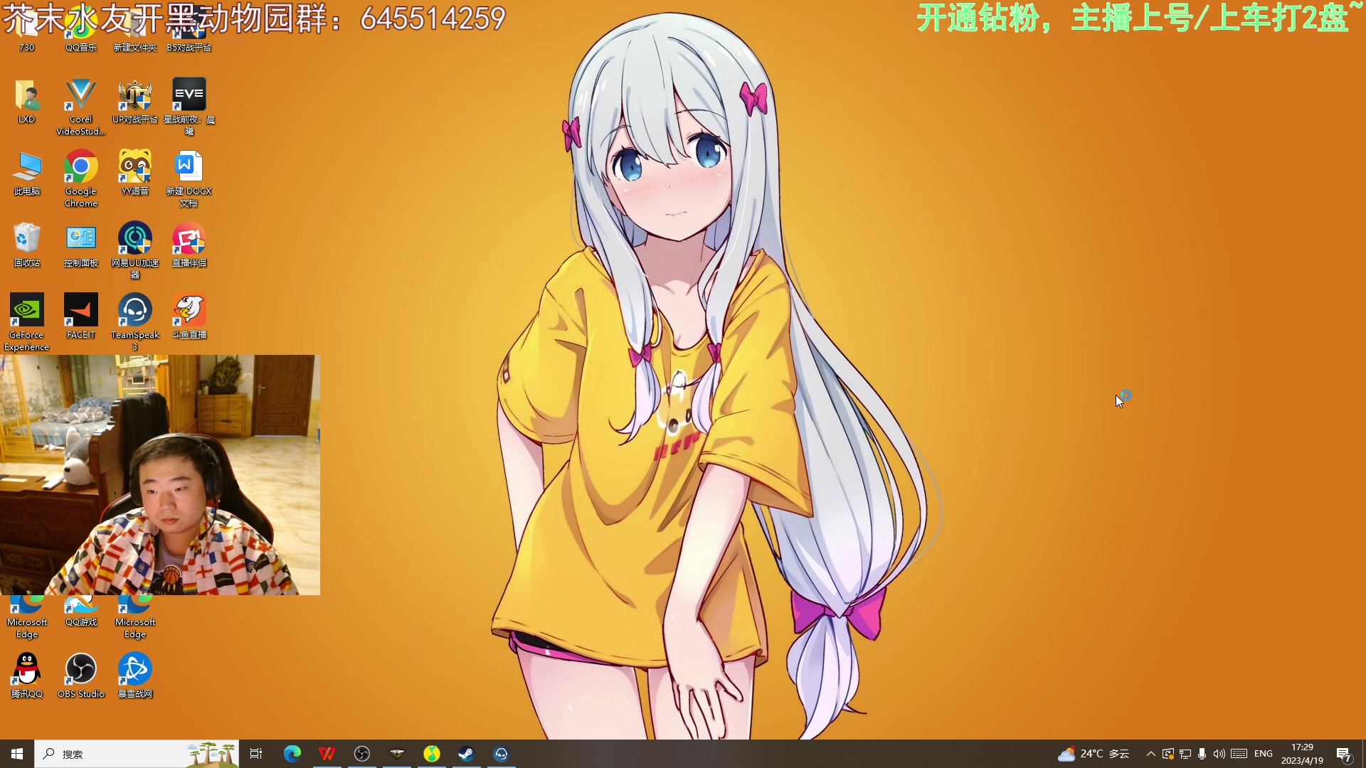Switch the ENG input language indicator

click(x=1264, y=754)
